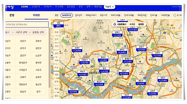Toggle the 정책 map side button
This screenshot has height=104, width=187.
(57, 82)
